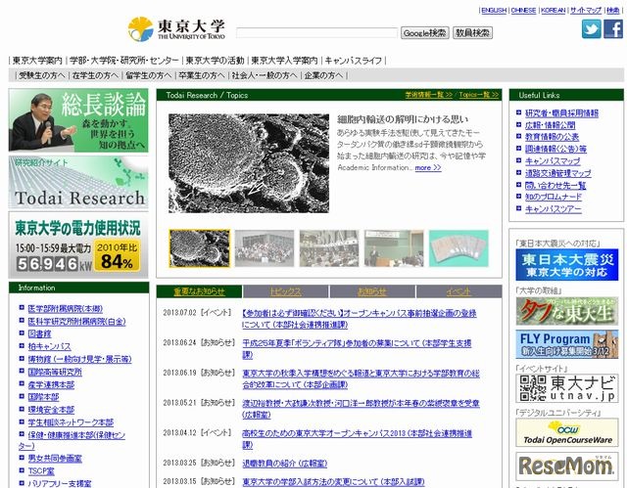The width and height of the screenshot is (627, 488).
Task: Select 社会人・一般の方へ in gray bar
Action: 265,75
